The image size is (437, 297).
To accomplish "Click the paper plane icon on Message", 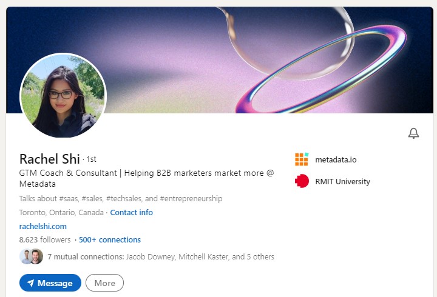I will 30,283.
